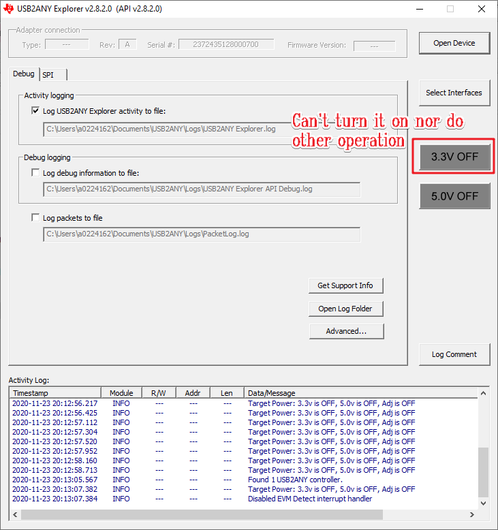Select the log entry at 20:12:56.425
This screenshot has width=498, height=530.
point(244,413)
